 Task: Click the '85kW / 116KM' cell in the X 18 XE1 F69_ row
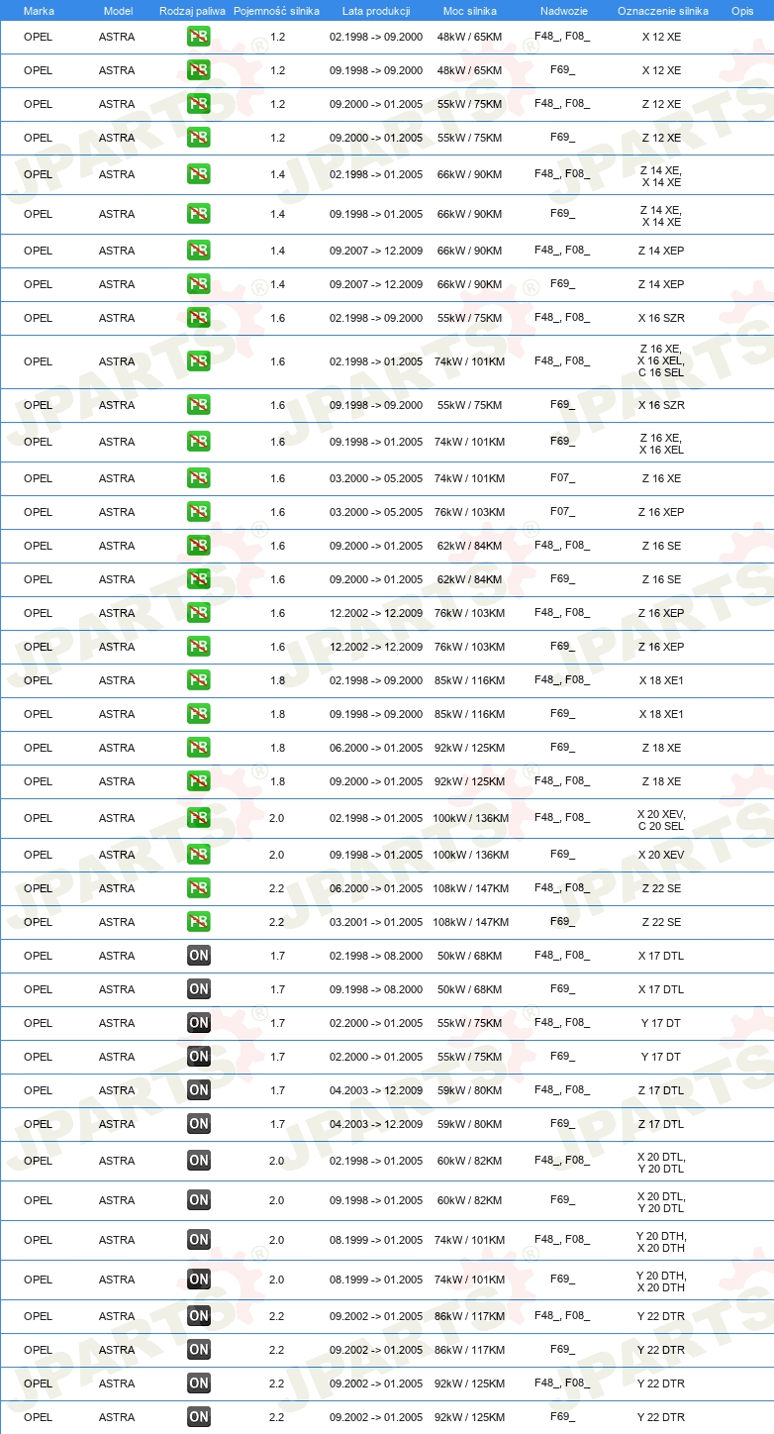[470, 714]
